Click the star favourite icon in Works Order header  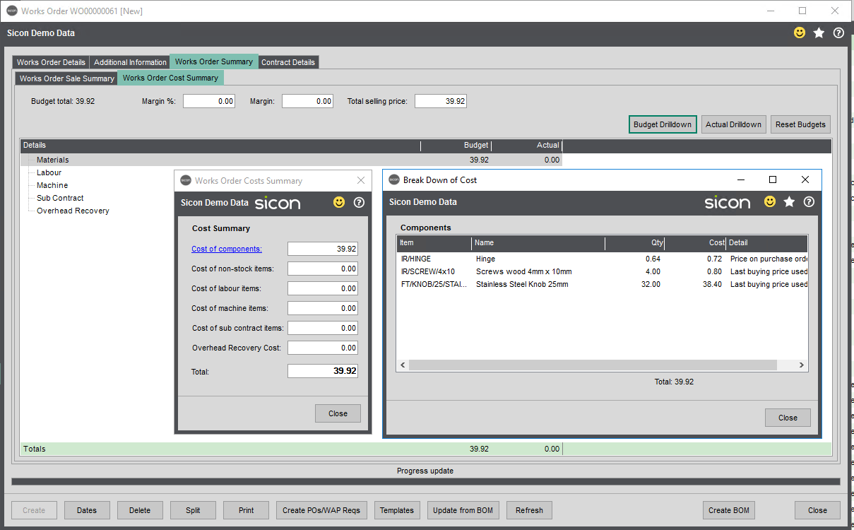[819, 33]
